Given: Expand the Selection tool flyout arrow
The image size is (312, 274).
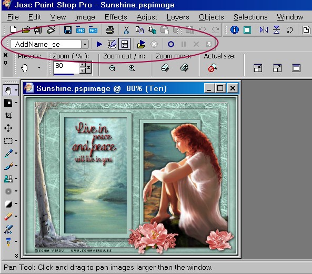Looking at the screenshot, I should [x=16, y=140].
